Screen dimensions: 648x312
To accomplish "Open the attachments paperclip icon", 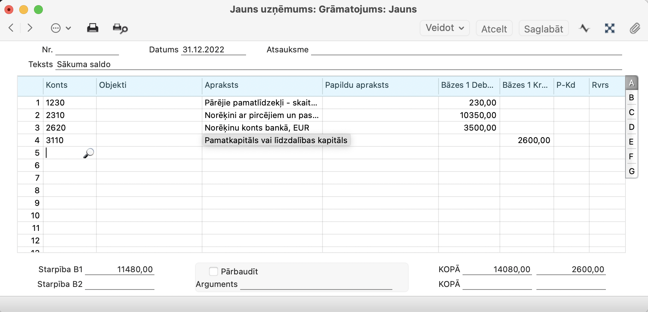I will pos(635,28).
